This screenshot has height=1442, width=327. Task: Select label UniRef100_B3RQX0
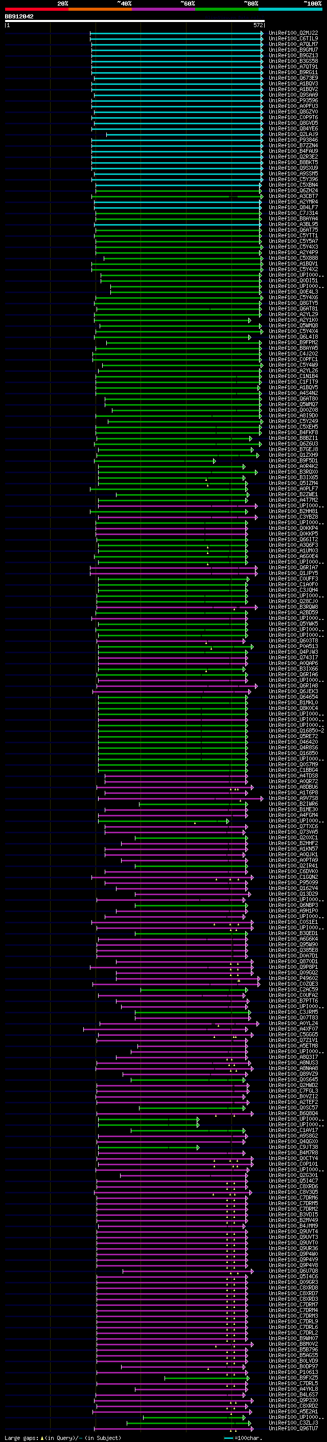click(x=293, y=472)
